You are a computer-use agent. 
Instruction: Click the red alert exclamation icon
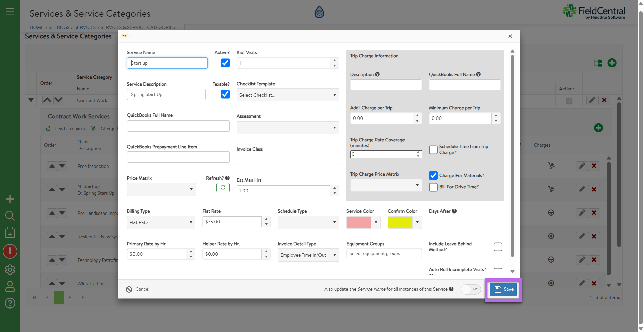[10, 251]
